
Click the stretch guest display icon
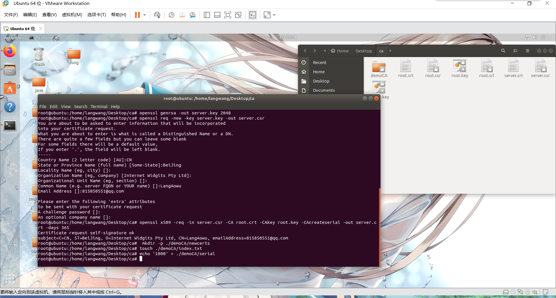[267, 15]
